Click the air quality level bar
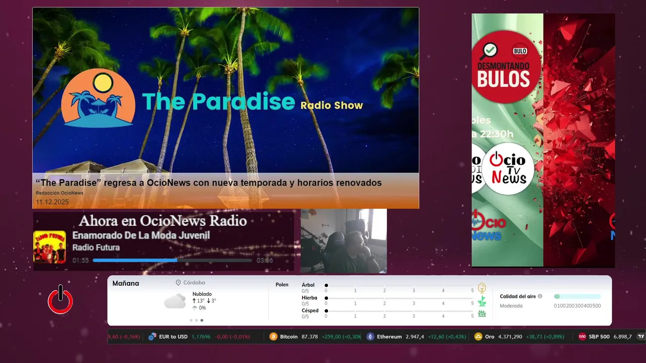 pyautogui.click(x=577, y=296)
